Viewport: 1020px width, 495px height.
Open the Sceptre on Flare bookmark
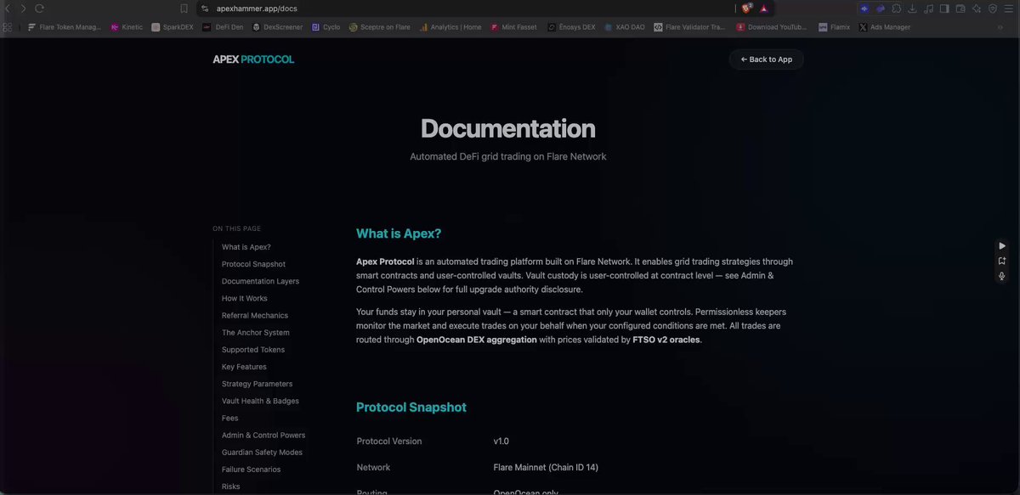pos(379,27)
